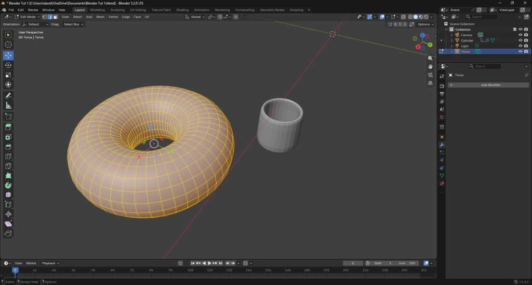Select the Extrude Region tool
Screen dimensions: 532x285
pos(8,127)
